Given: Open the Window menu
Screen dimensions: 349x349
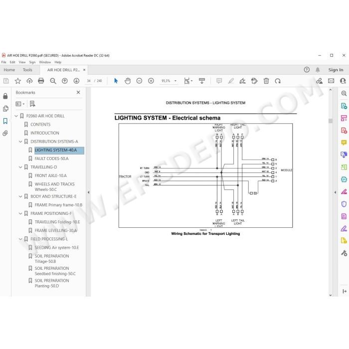Looking at the screenshot, I should 45,62.
